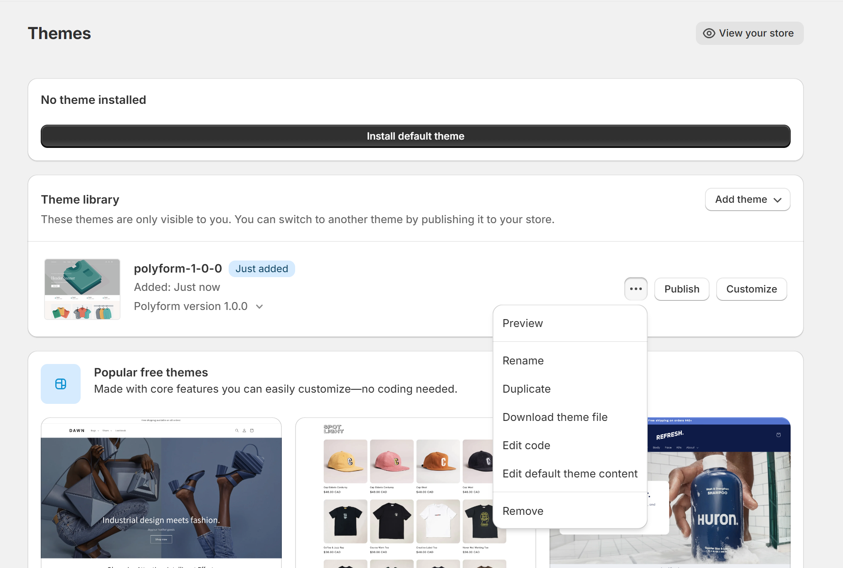Select the Dawn theme preview image

coord(161,490)
